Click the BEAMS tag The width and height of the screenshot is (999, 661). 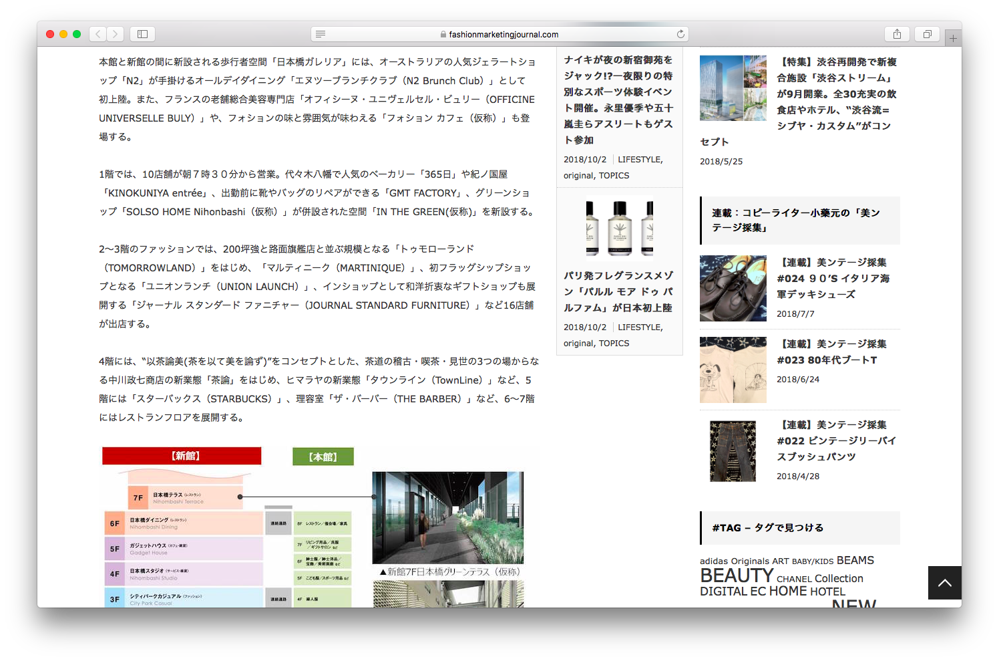855,560
